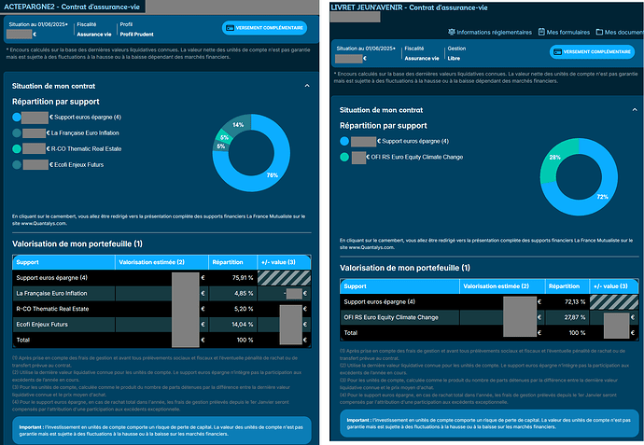Click the R-CO Thematic Real Estate legend dot

point(17,148)
